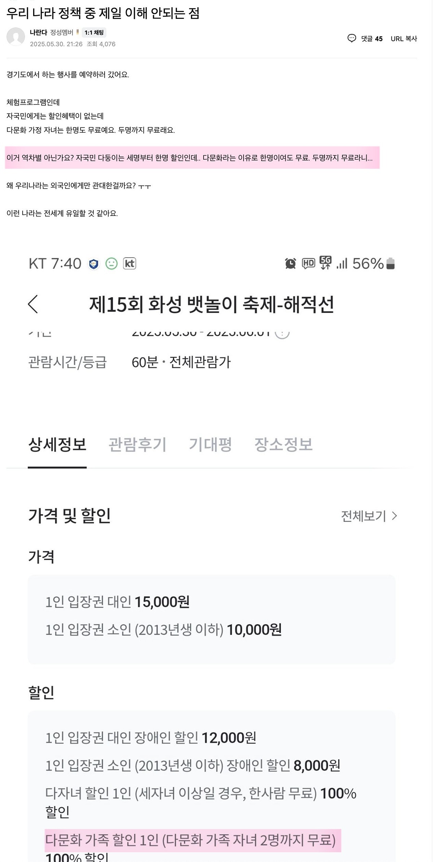
Task: Open 댓글 45 comments link
Action: click(372, 39)
